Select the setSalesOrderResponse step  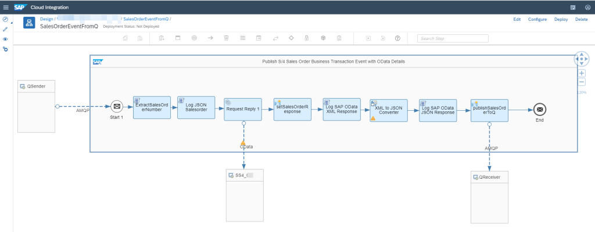(x=293, y=109)
